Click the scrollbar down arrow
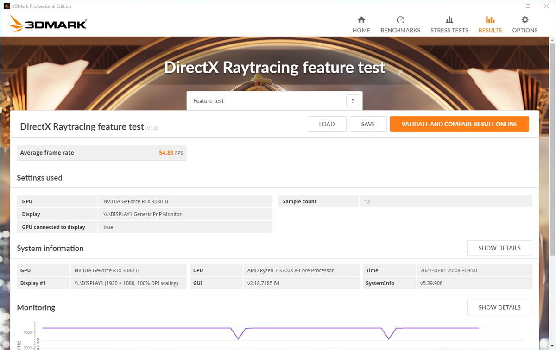 click(552, 345)
